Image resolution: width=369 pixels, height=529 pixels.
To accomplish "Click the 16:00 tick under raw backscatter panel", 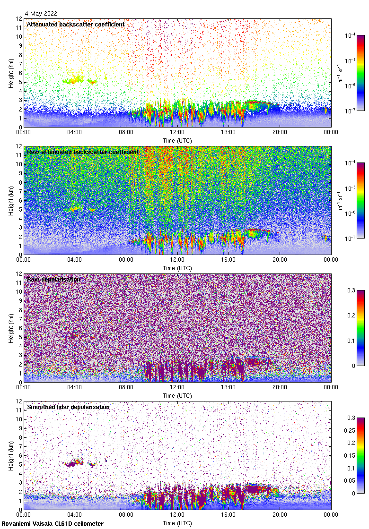I will coord(228,260).
